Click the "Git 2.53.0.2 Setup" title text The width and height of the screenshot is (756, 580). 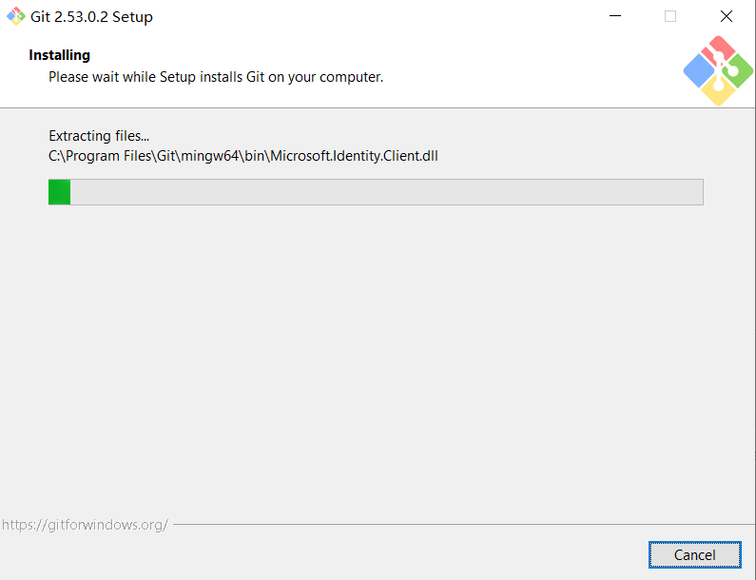coord(91,16)
